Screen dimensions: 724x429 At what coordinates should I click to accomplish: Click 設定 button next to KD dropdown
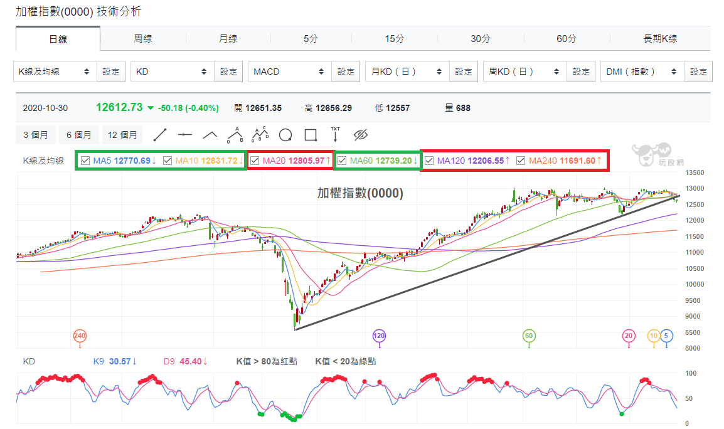(229, 71)
